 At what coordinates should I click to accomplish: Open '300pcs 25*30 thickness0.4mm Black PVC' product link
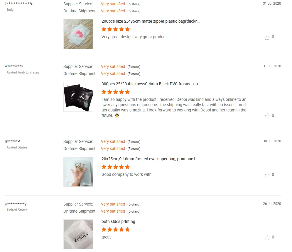[151, 84]
